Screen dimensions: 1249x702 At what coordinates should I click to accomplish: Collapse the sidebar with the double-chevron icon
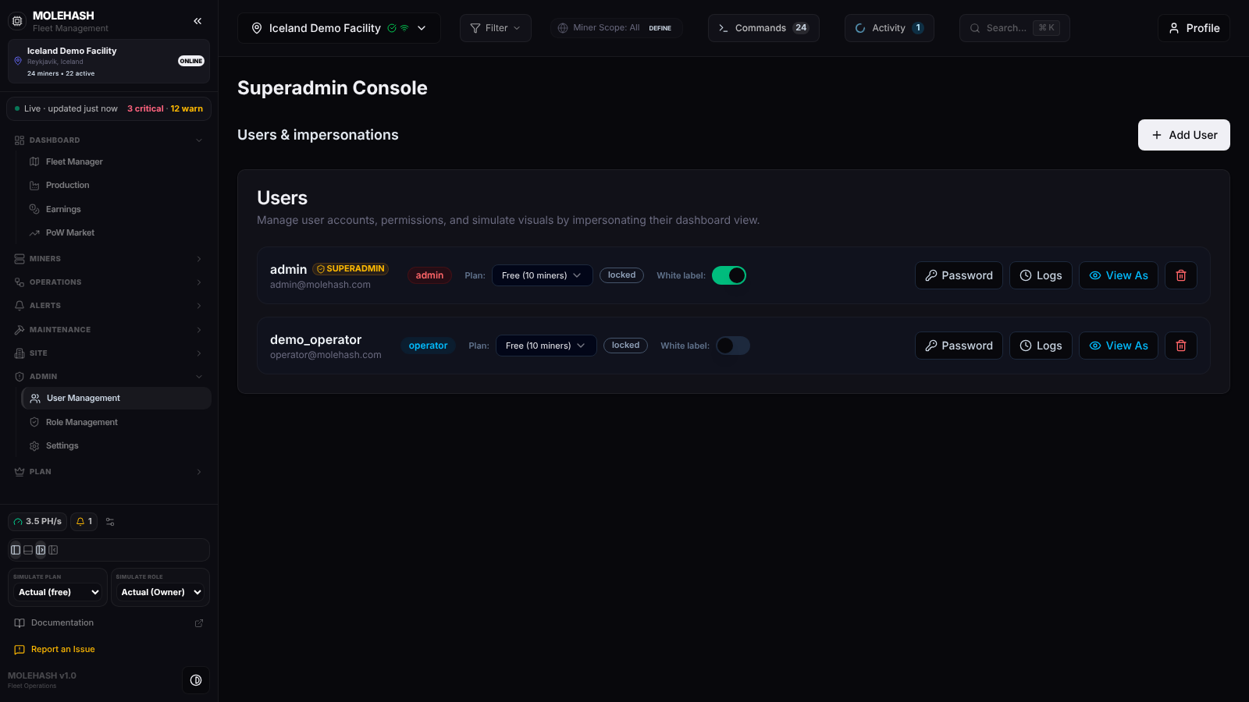[197, 21]
